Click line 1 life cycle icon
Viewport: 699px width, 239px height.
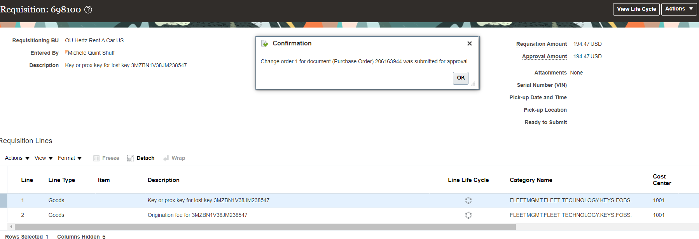pyautogui.click(x=468, y=201)
